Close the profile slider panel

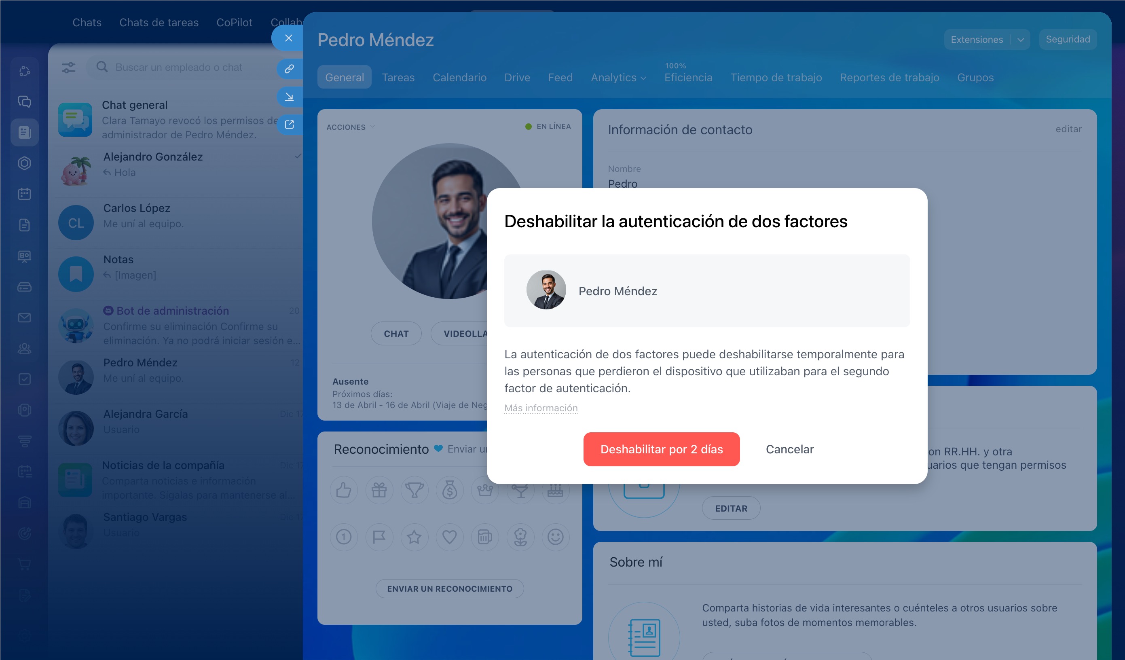[288, 38]
